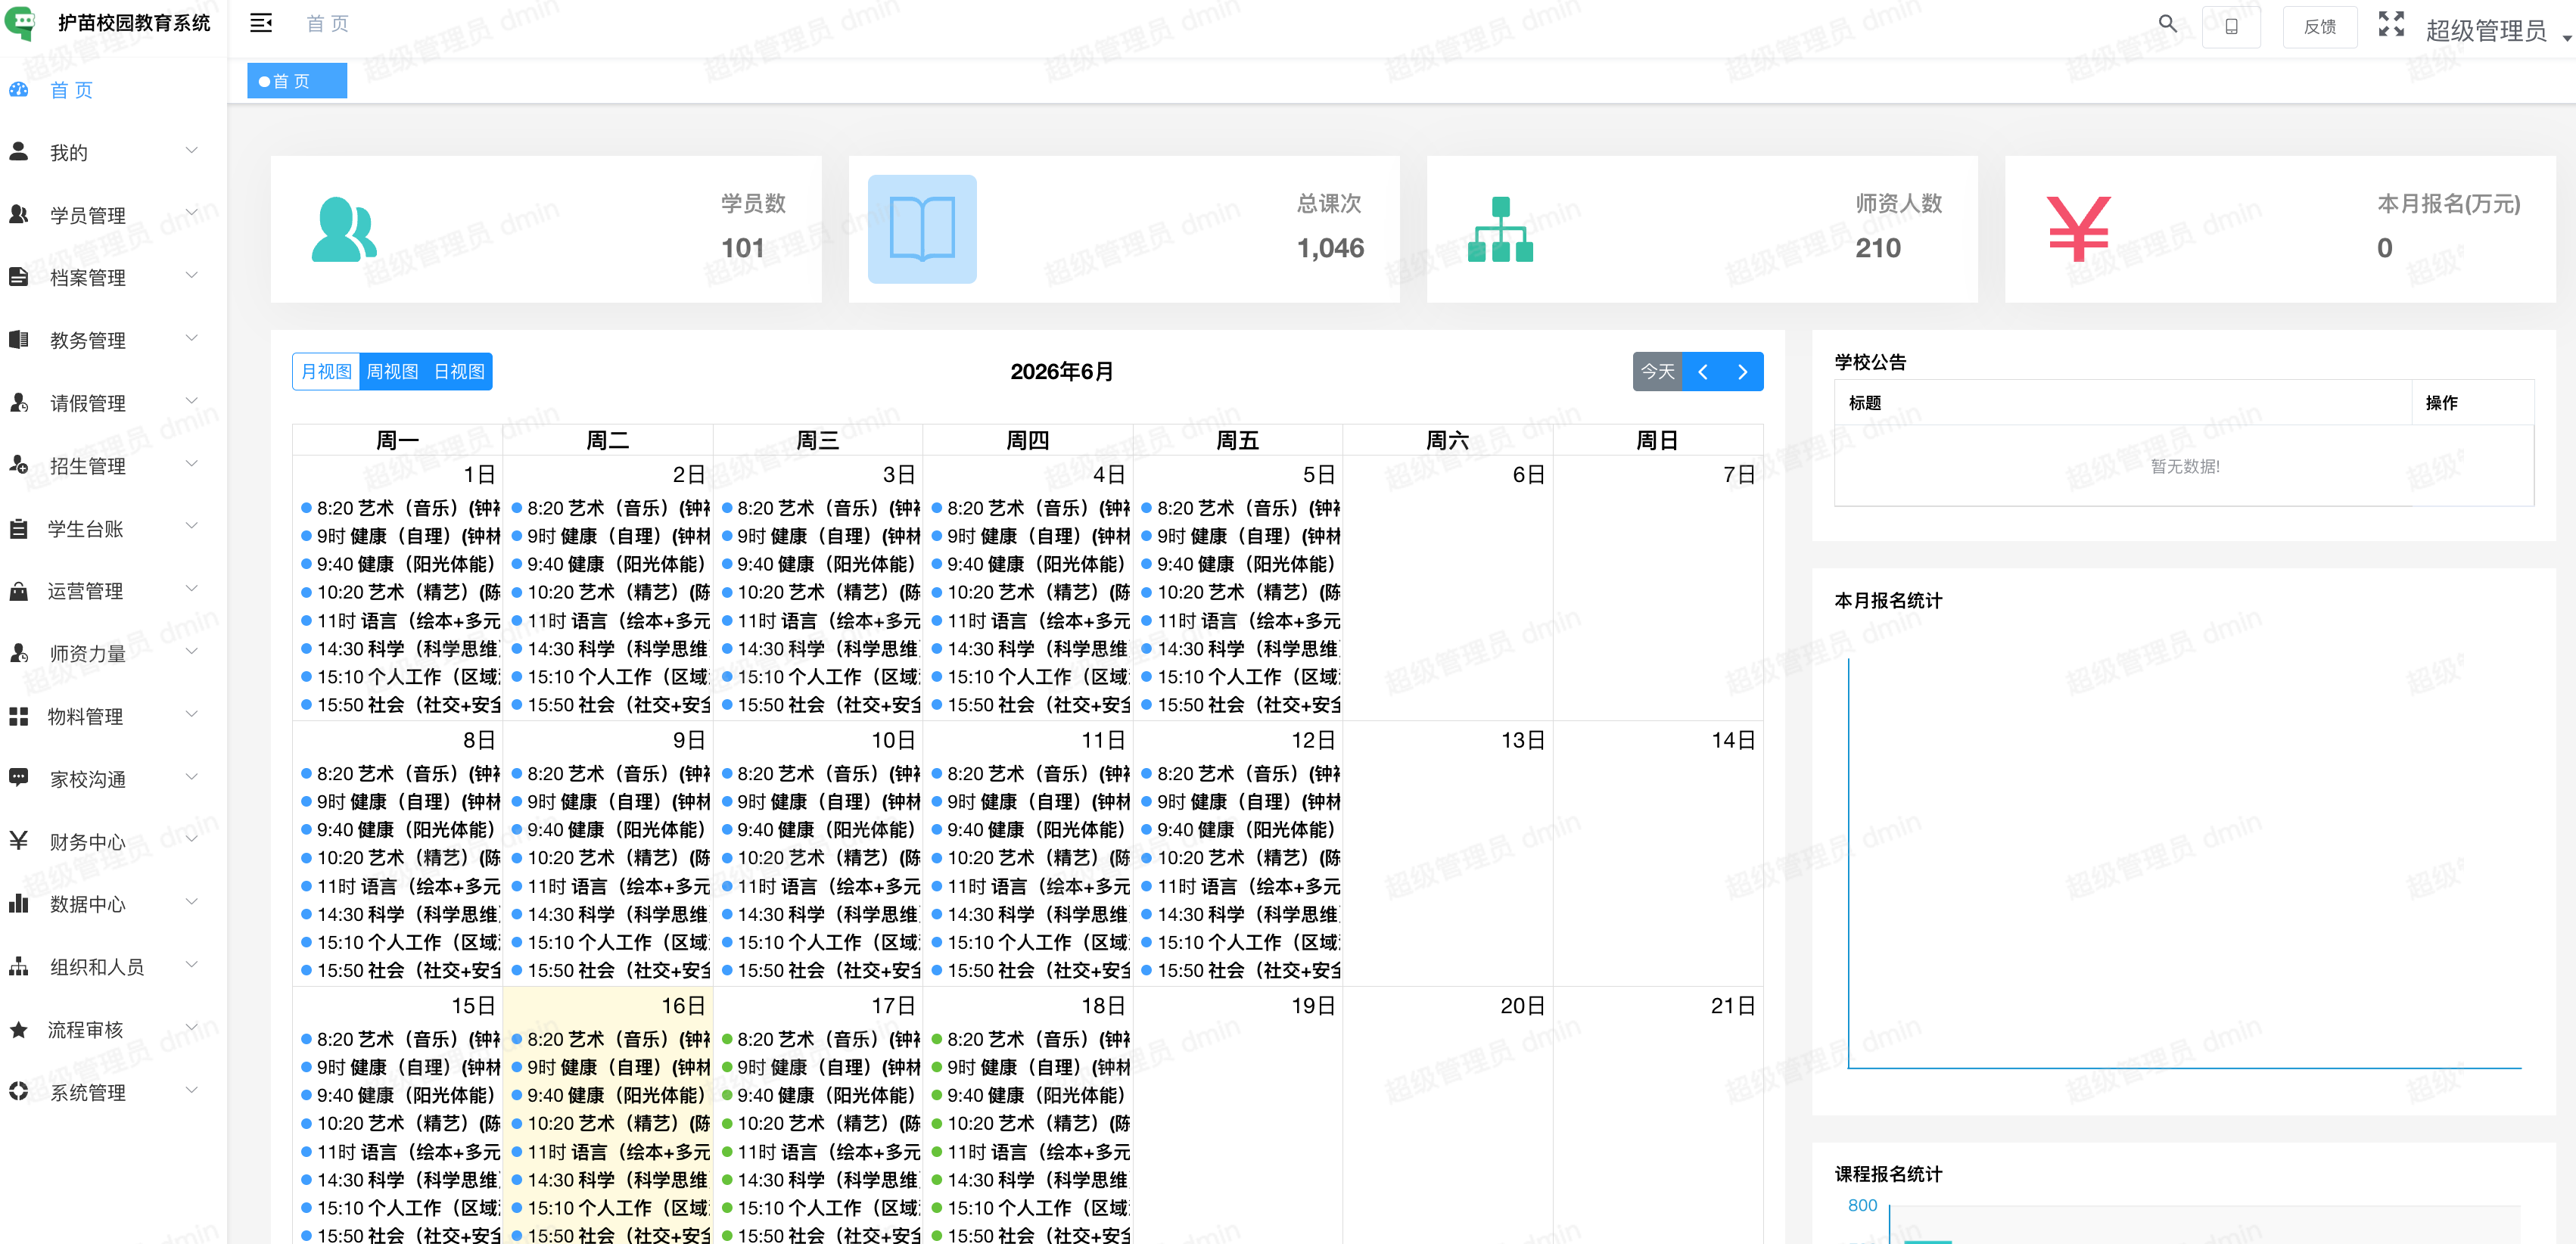Expand the 学生台账 menu chevron

point(192,526)
